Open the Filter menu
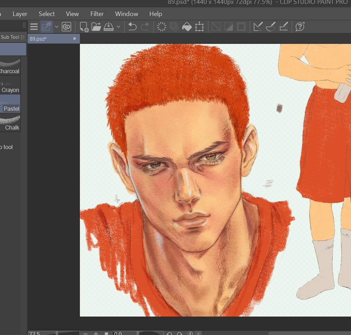 (x=97, y=14)
